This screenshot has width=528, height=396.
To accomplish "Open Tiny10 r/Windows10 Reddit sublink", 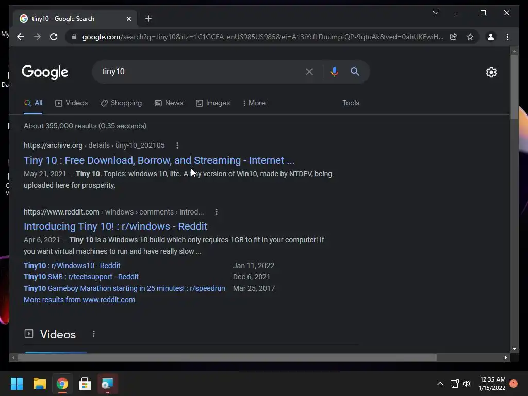I will point(72,266).
